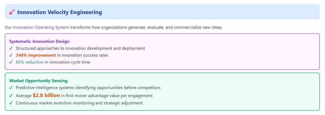Click checkmark beside 65% reduction line

click(11, 62)
